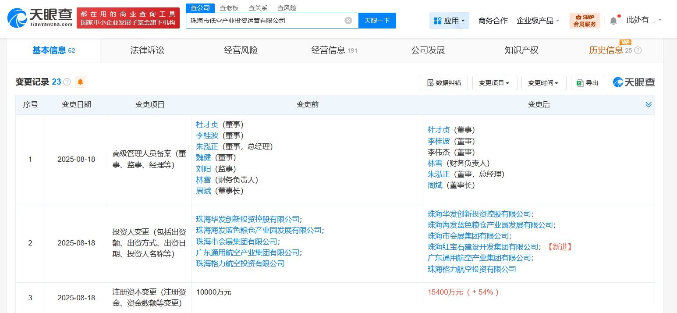Switch to the 公司发展 tab
The height and width of the screenshot is (313, 677).
[x=428, y=50]
